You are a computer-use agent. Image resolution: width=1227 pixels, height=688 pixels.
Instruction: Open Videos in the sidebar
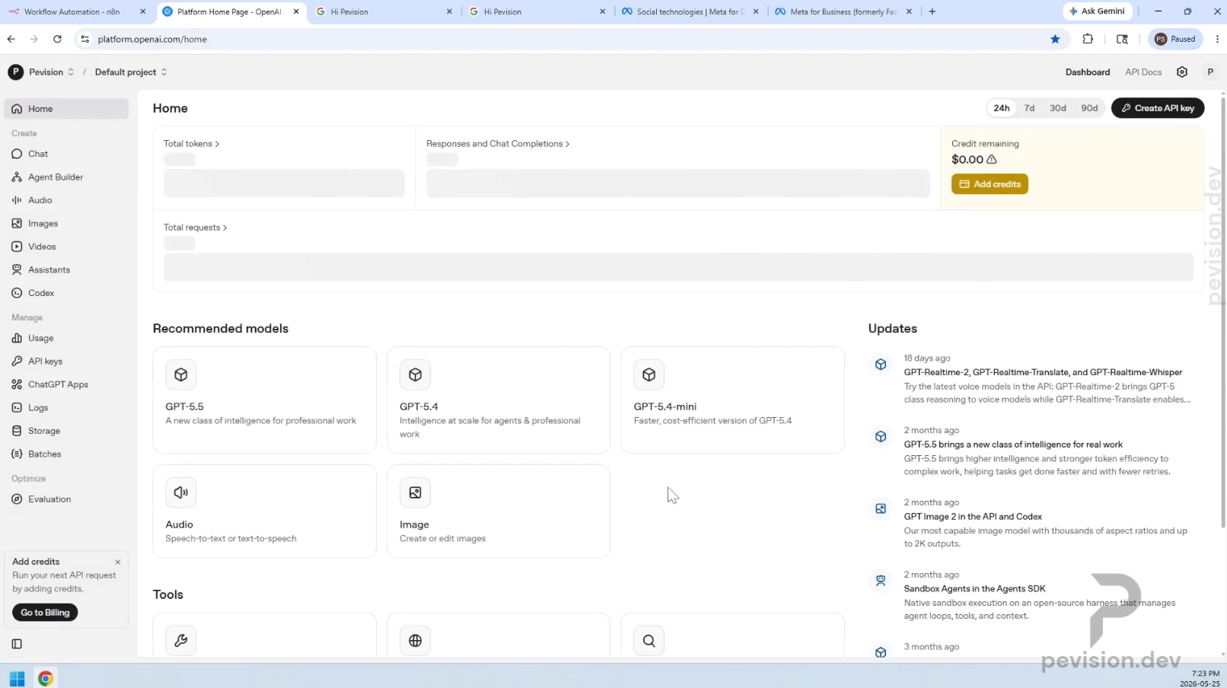click(66, 247)
